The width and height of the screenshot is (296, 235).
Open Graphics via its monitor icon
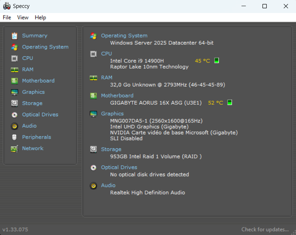tap(14, 92)
